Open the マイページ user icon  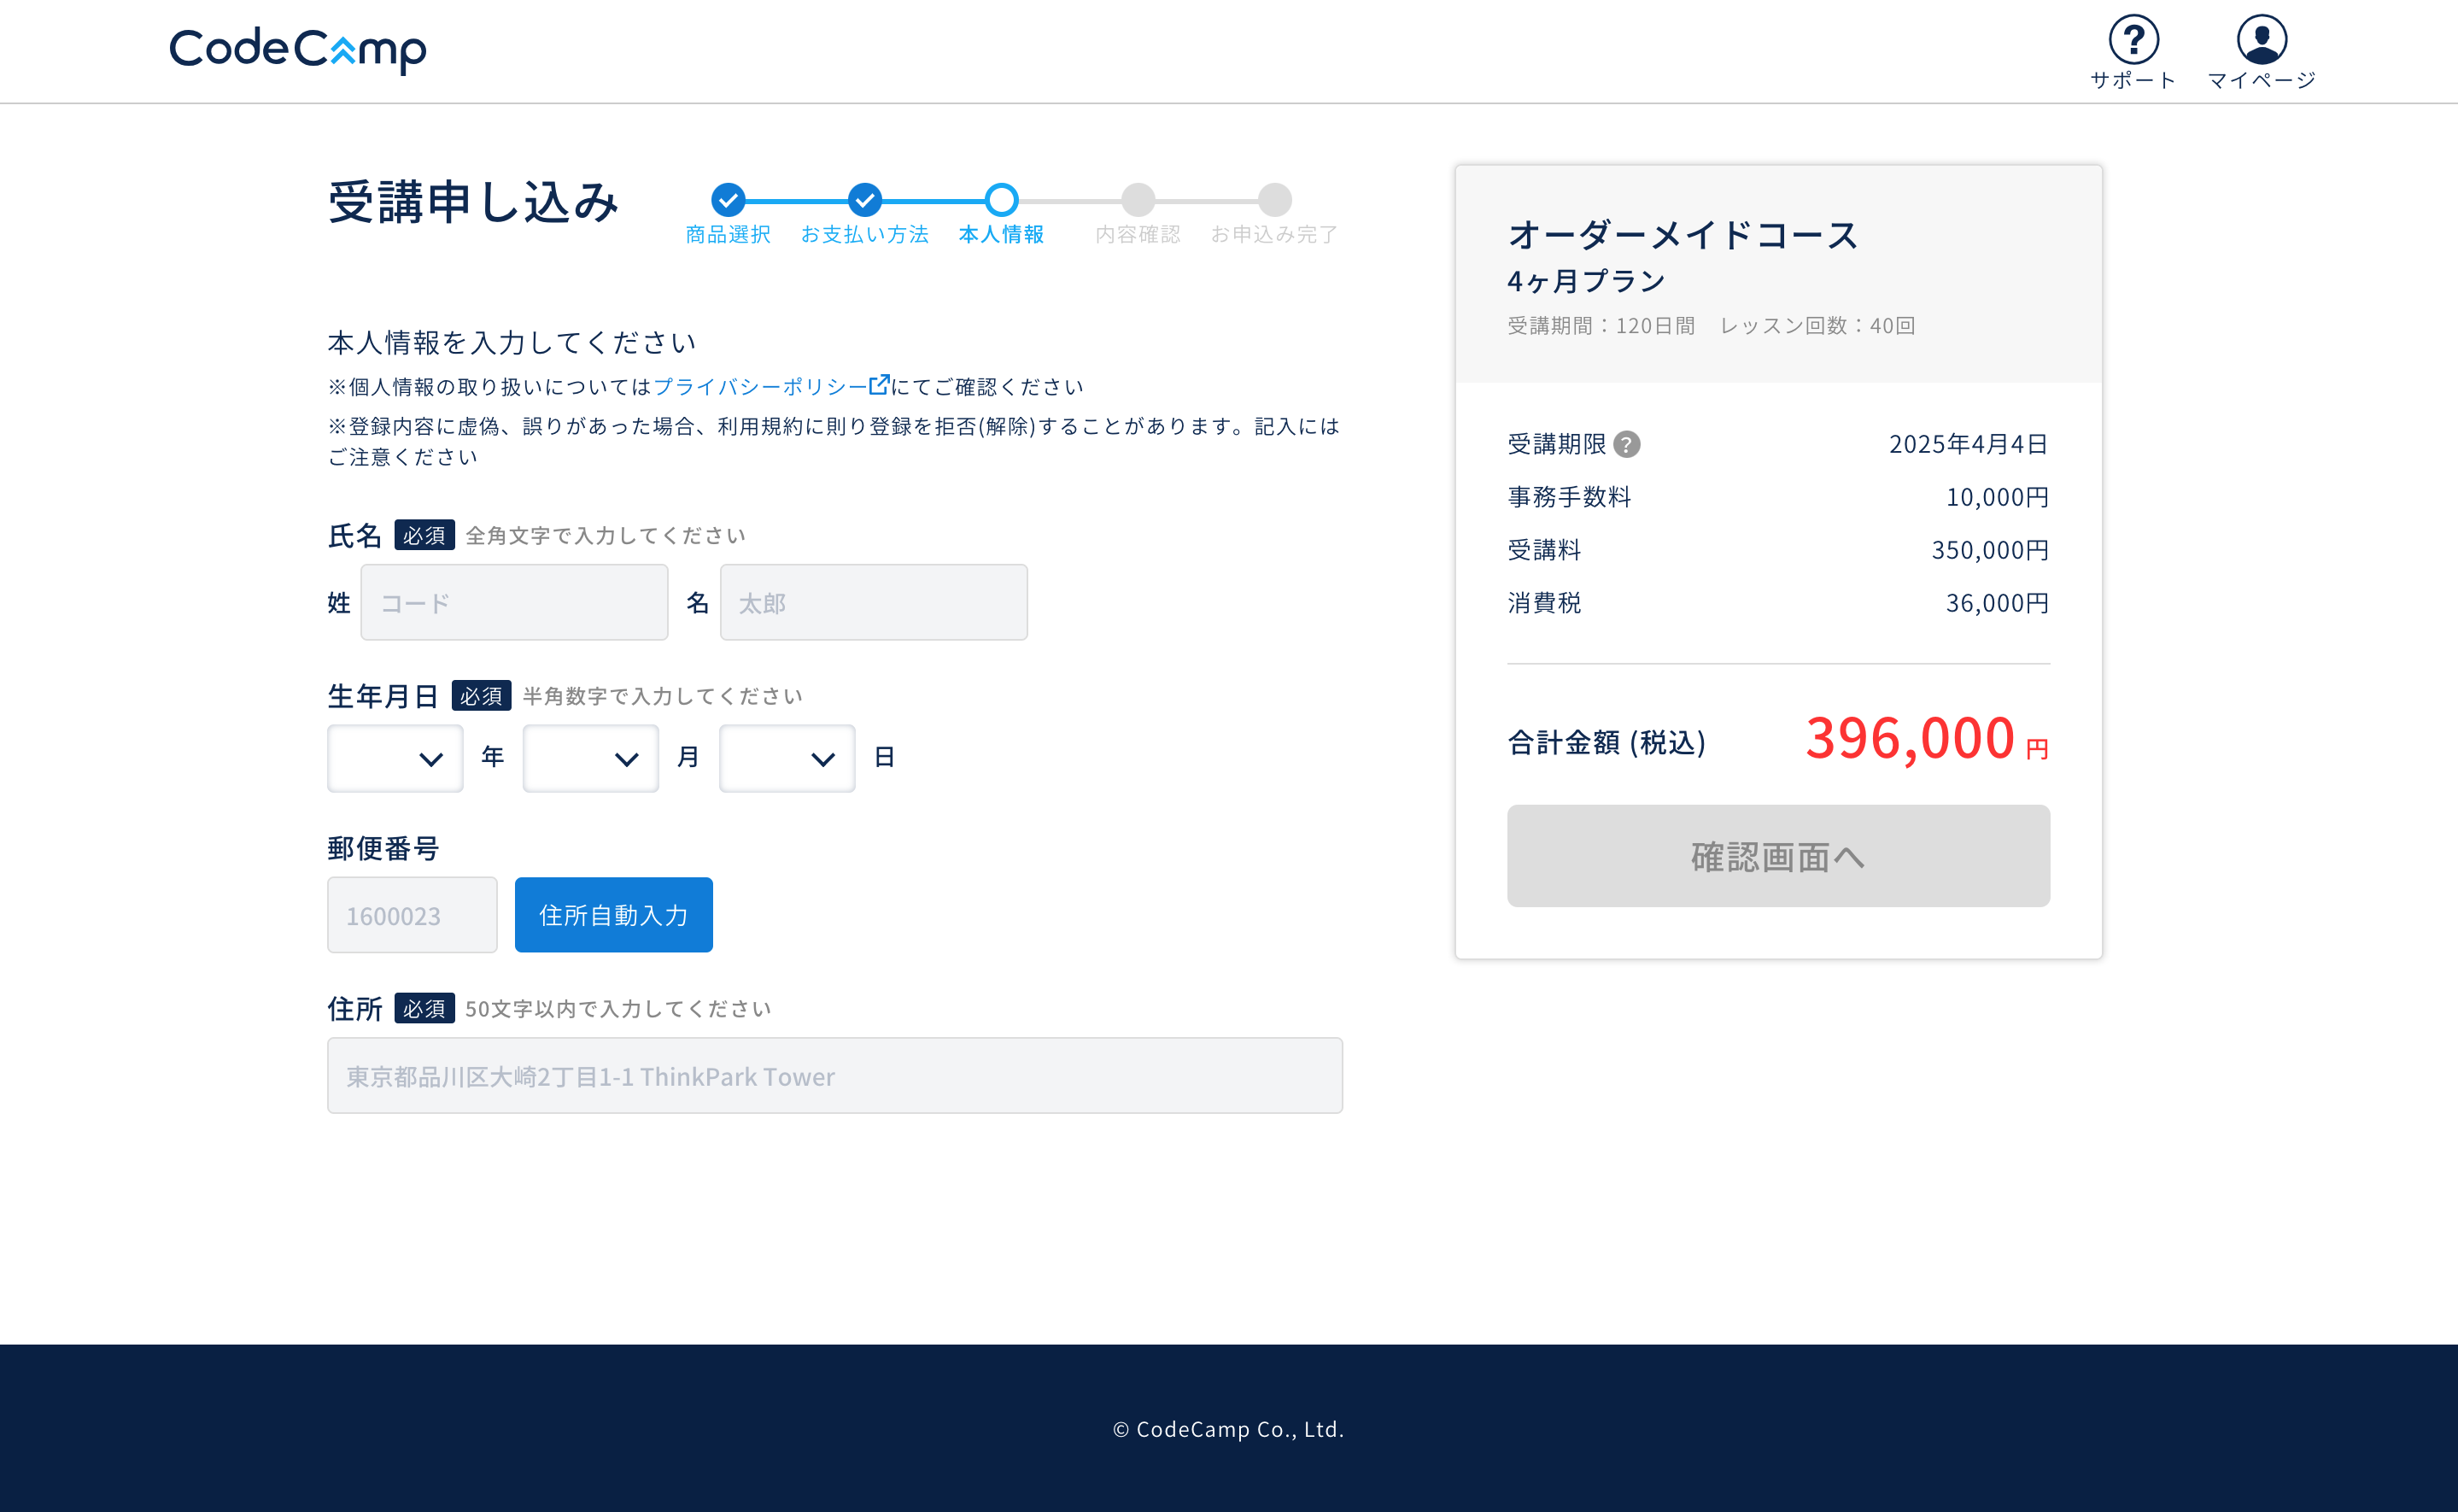point(2261,40)
